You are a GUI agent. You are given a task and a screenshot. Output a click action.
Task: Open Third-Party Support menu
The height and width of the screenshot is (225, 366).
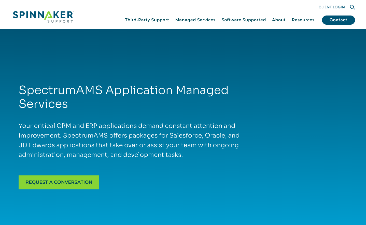pyautogui.click(x=147, y=20)
